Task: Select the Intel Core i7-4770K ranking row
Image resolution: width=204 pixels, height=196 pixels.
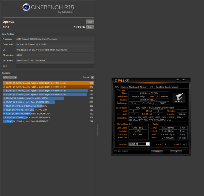Action: click(x=48, y=106)
